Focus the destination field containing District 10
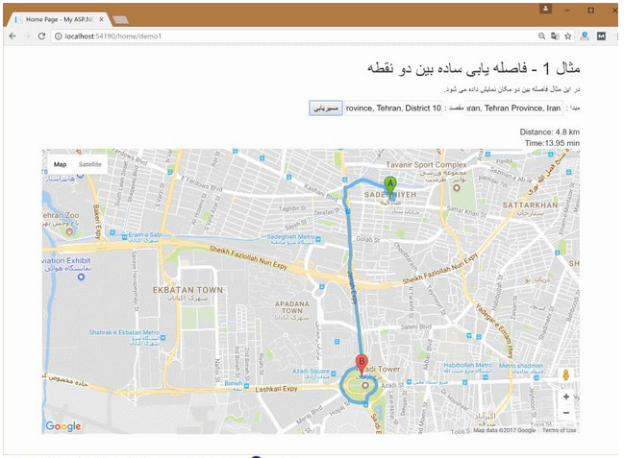This screenshot has height=458, width=624. click(393, 108)
